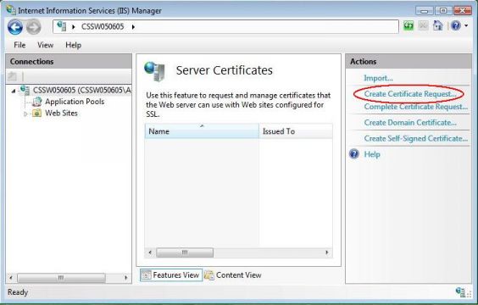This screenshot has width=478, height=305.
Task: Go back with the blue Back arrow
Action: click(15, 27)
